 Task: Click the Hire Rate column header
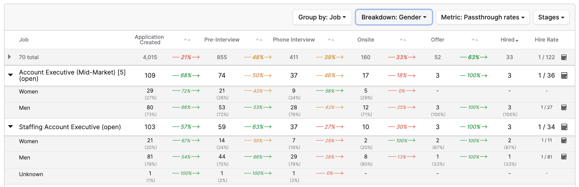pyautogui.click(x=546, y=40)
